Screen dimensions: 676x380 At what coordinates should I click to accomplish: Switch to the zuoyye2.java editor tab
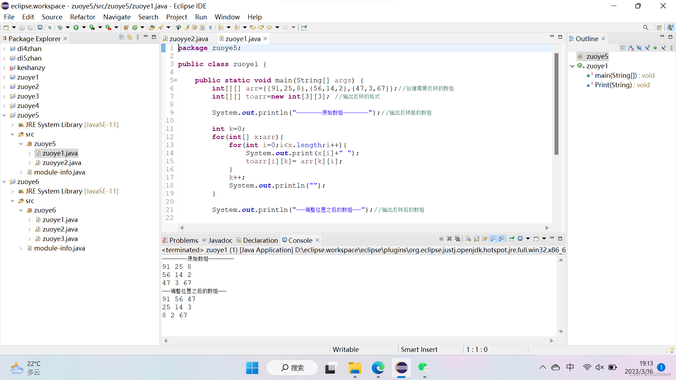coord(188,39)
